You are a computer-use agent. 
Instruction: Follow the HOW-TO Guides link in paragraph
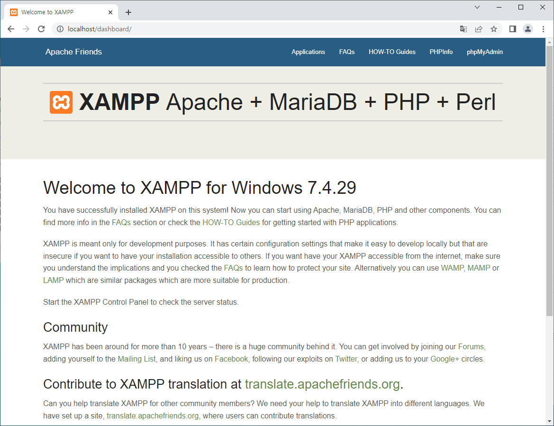coord(231,223)
